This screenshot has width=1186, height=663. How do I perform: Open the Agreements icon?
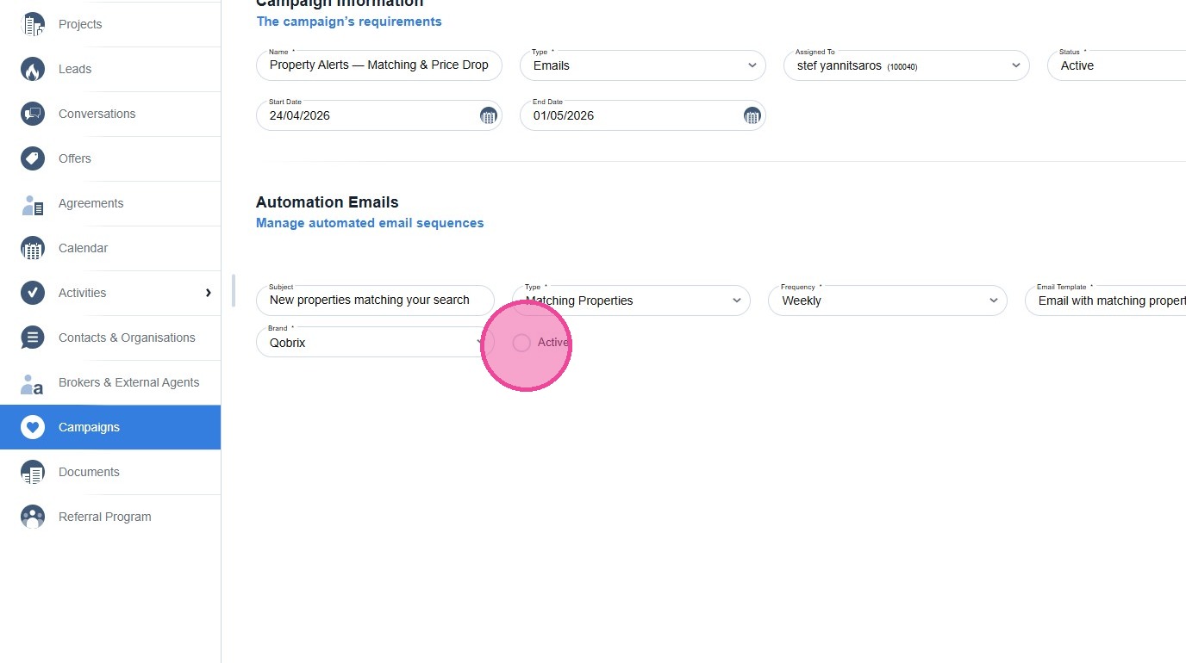[x=33, y=203]
